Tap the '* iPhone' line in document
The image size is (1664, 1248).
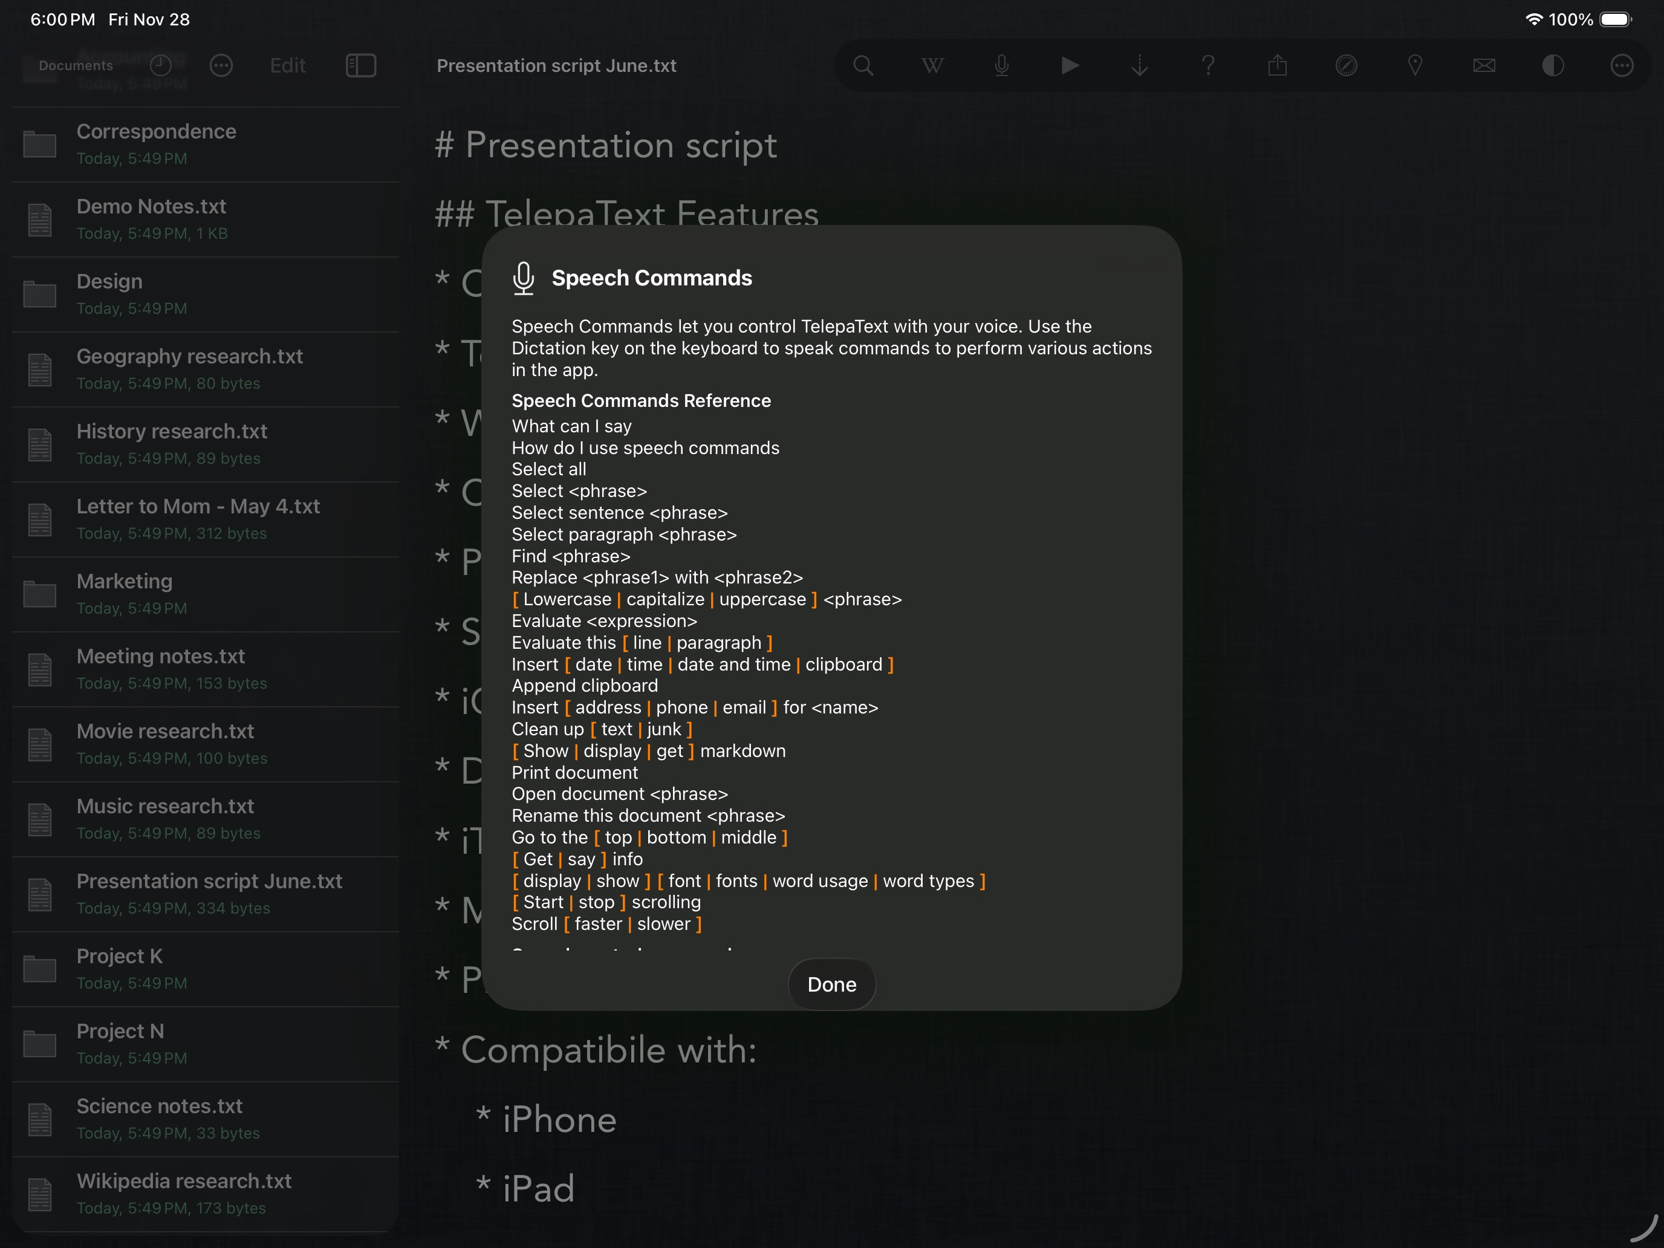tap(546, 1119)
